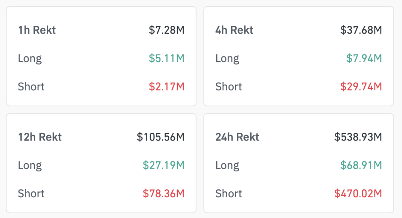402x218 pixels.
Task: Click the 24h total $538.93M value
Action: coord(358,137)
